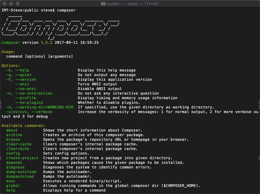Click the Composer ASCII art logo

point(60,27)
